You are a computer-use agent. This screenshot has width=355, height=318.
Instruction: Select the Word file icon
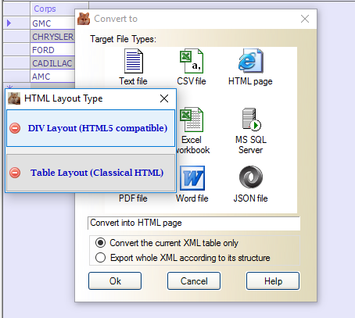[192, 178]
